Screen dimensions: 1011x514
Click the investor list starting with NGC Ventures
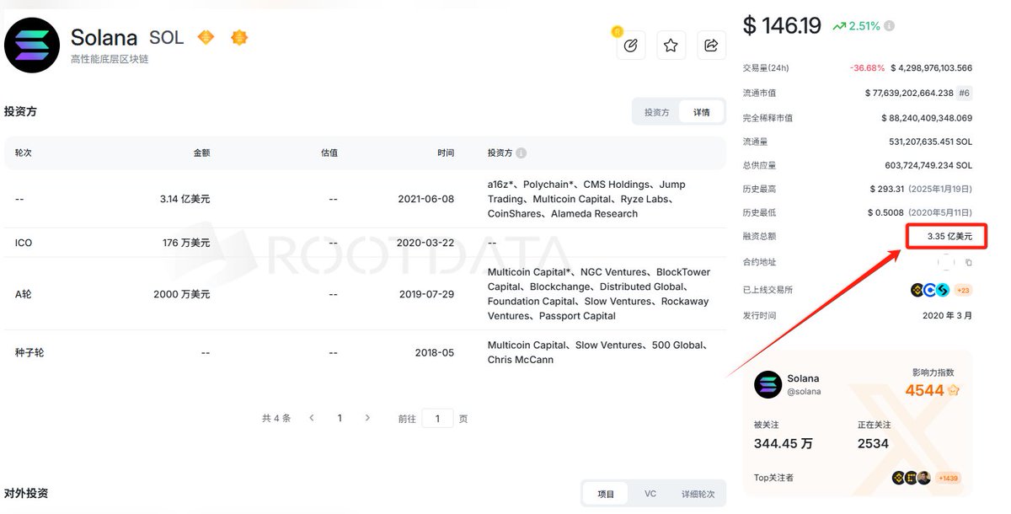point(599,294)
